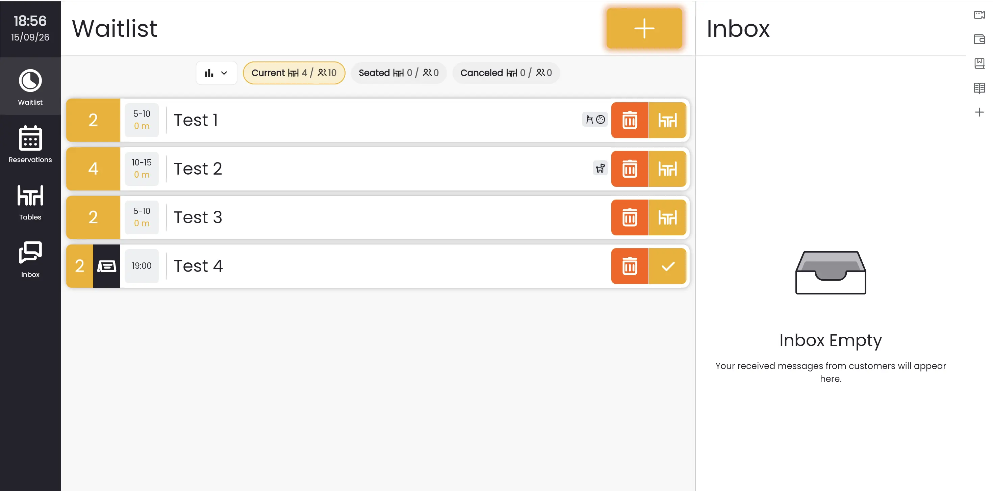Click the plus icon in right rail
Viewport: 993px width, 491px height.
pyautogui.click(x=979, y=112)
